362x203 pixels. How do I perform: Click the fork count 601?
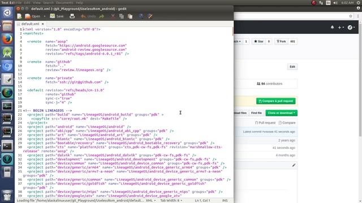[292, 41]
